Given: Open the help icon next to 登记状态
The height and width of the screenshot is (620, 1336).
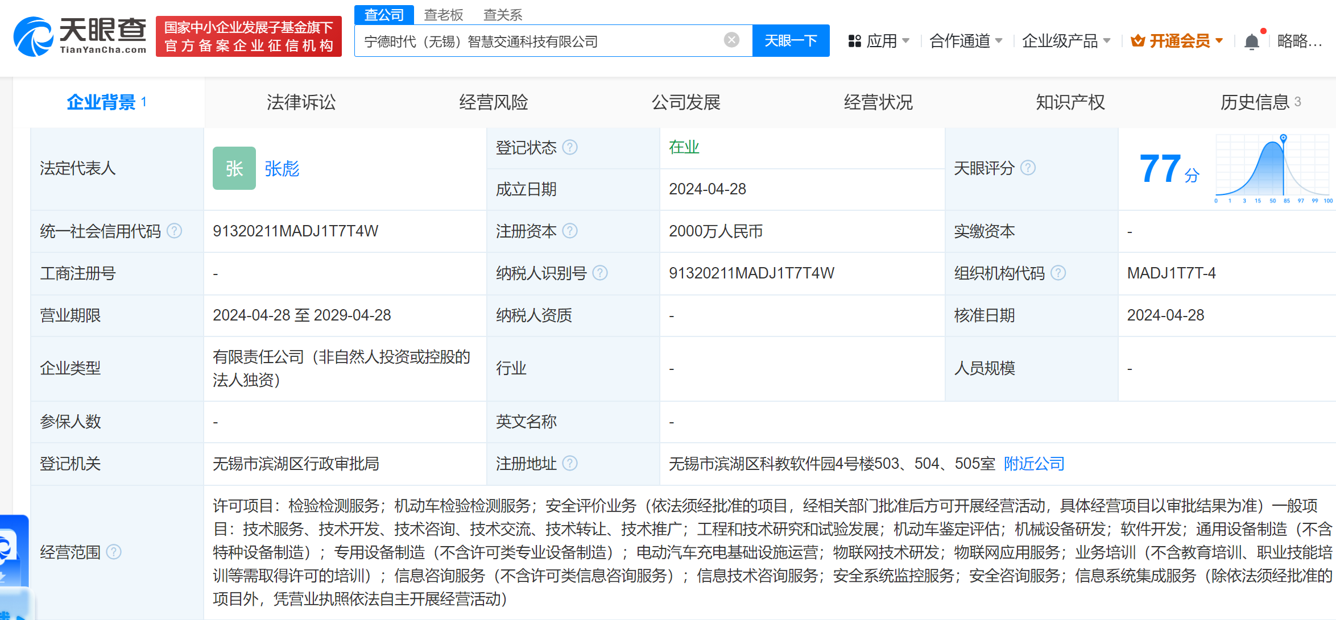Looking at the screenshot, I should (570, 147).
